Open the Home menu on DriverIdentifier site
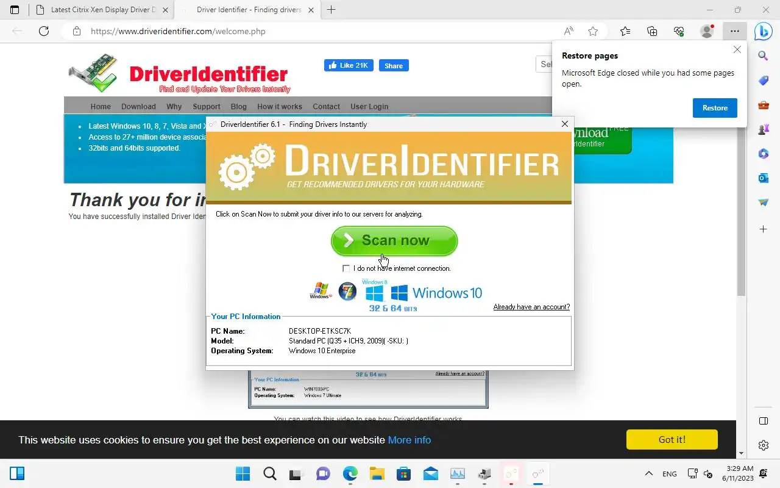The width and height of the screenshot is (780, 488). click(101, 106)
